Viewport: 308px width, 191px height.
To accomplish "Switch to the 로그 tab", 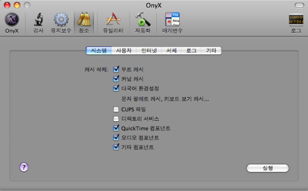I will pos(191,51).
